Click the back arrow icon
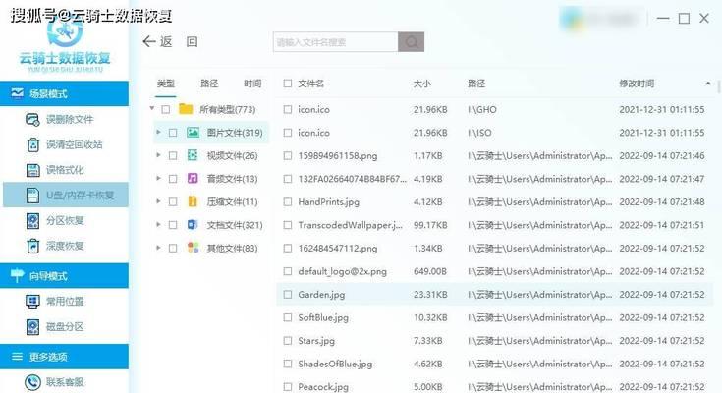The height and width of the screenshot is (393, 722). [148, 42]
